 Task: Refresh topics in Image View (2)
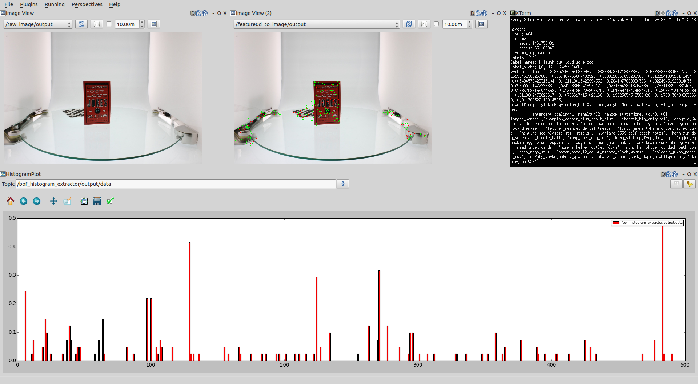click(x=409, y=24)
